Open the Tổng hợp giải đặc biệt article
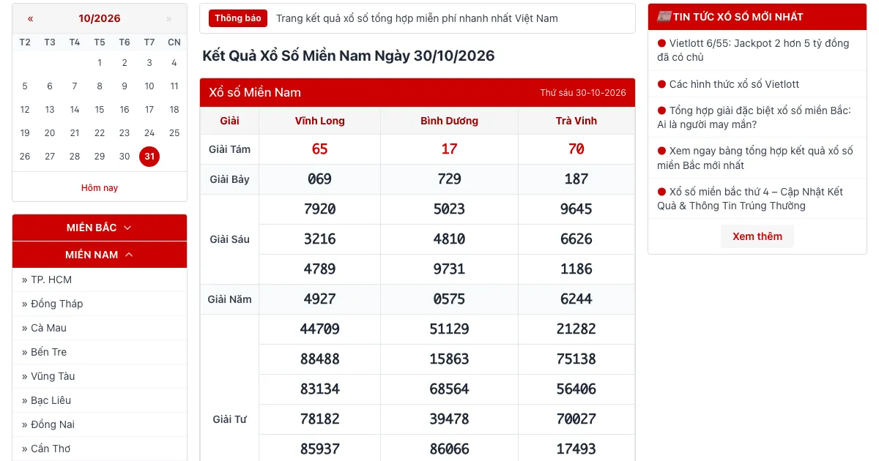879x461 pixels. [757, 118]
